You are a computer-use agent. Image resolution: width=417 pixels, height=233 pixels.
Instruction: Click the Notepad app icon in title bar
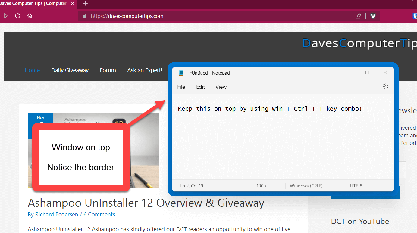[x=181, y=73]
